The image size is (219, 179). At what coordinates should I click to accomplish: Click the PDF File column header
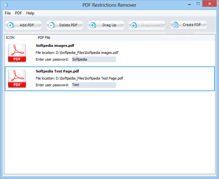(x=126, y=38)
